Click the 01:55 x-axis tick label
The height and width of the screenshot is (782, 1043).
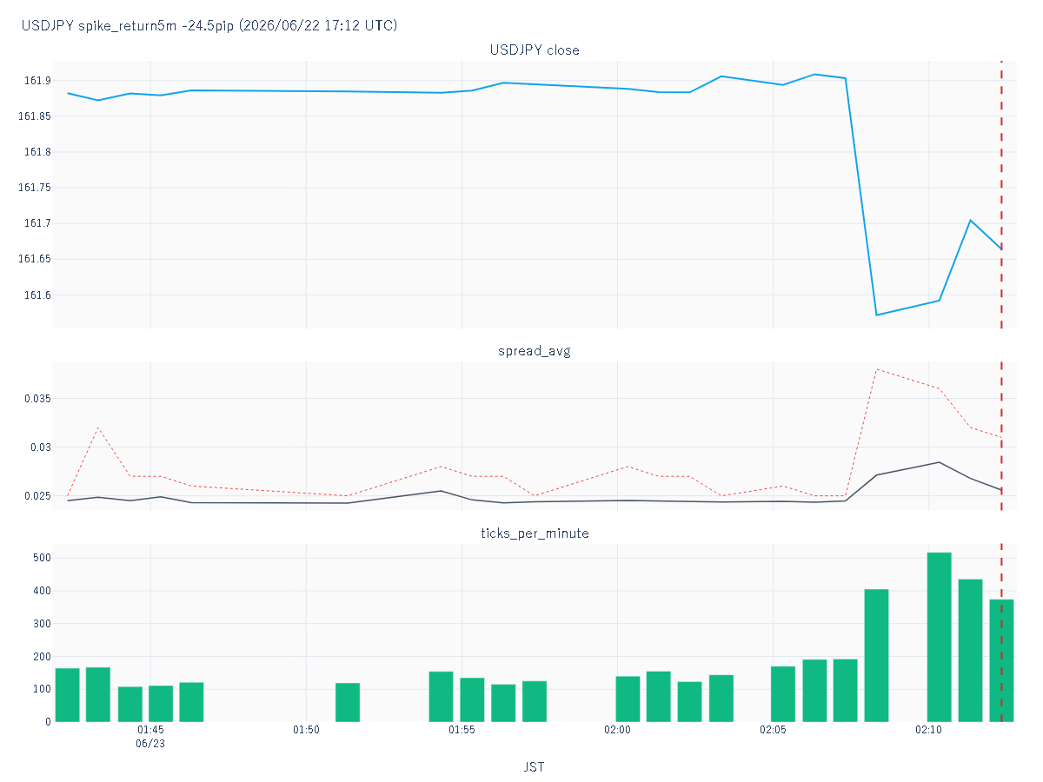pos(462,730)
